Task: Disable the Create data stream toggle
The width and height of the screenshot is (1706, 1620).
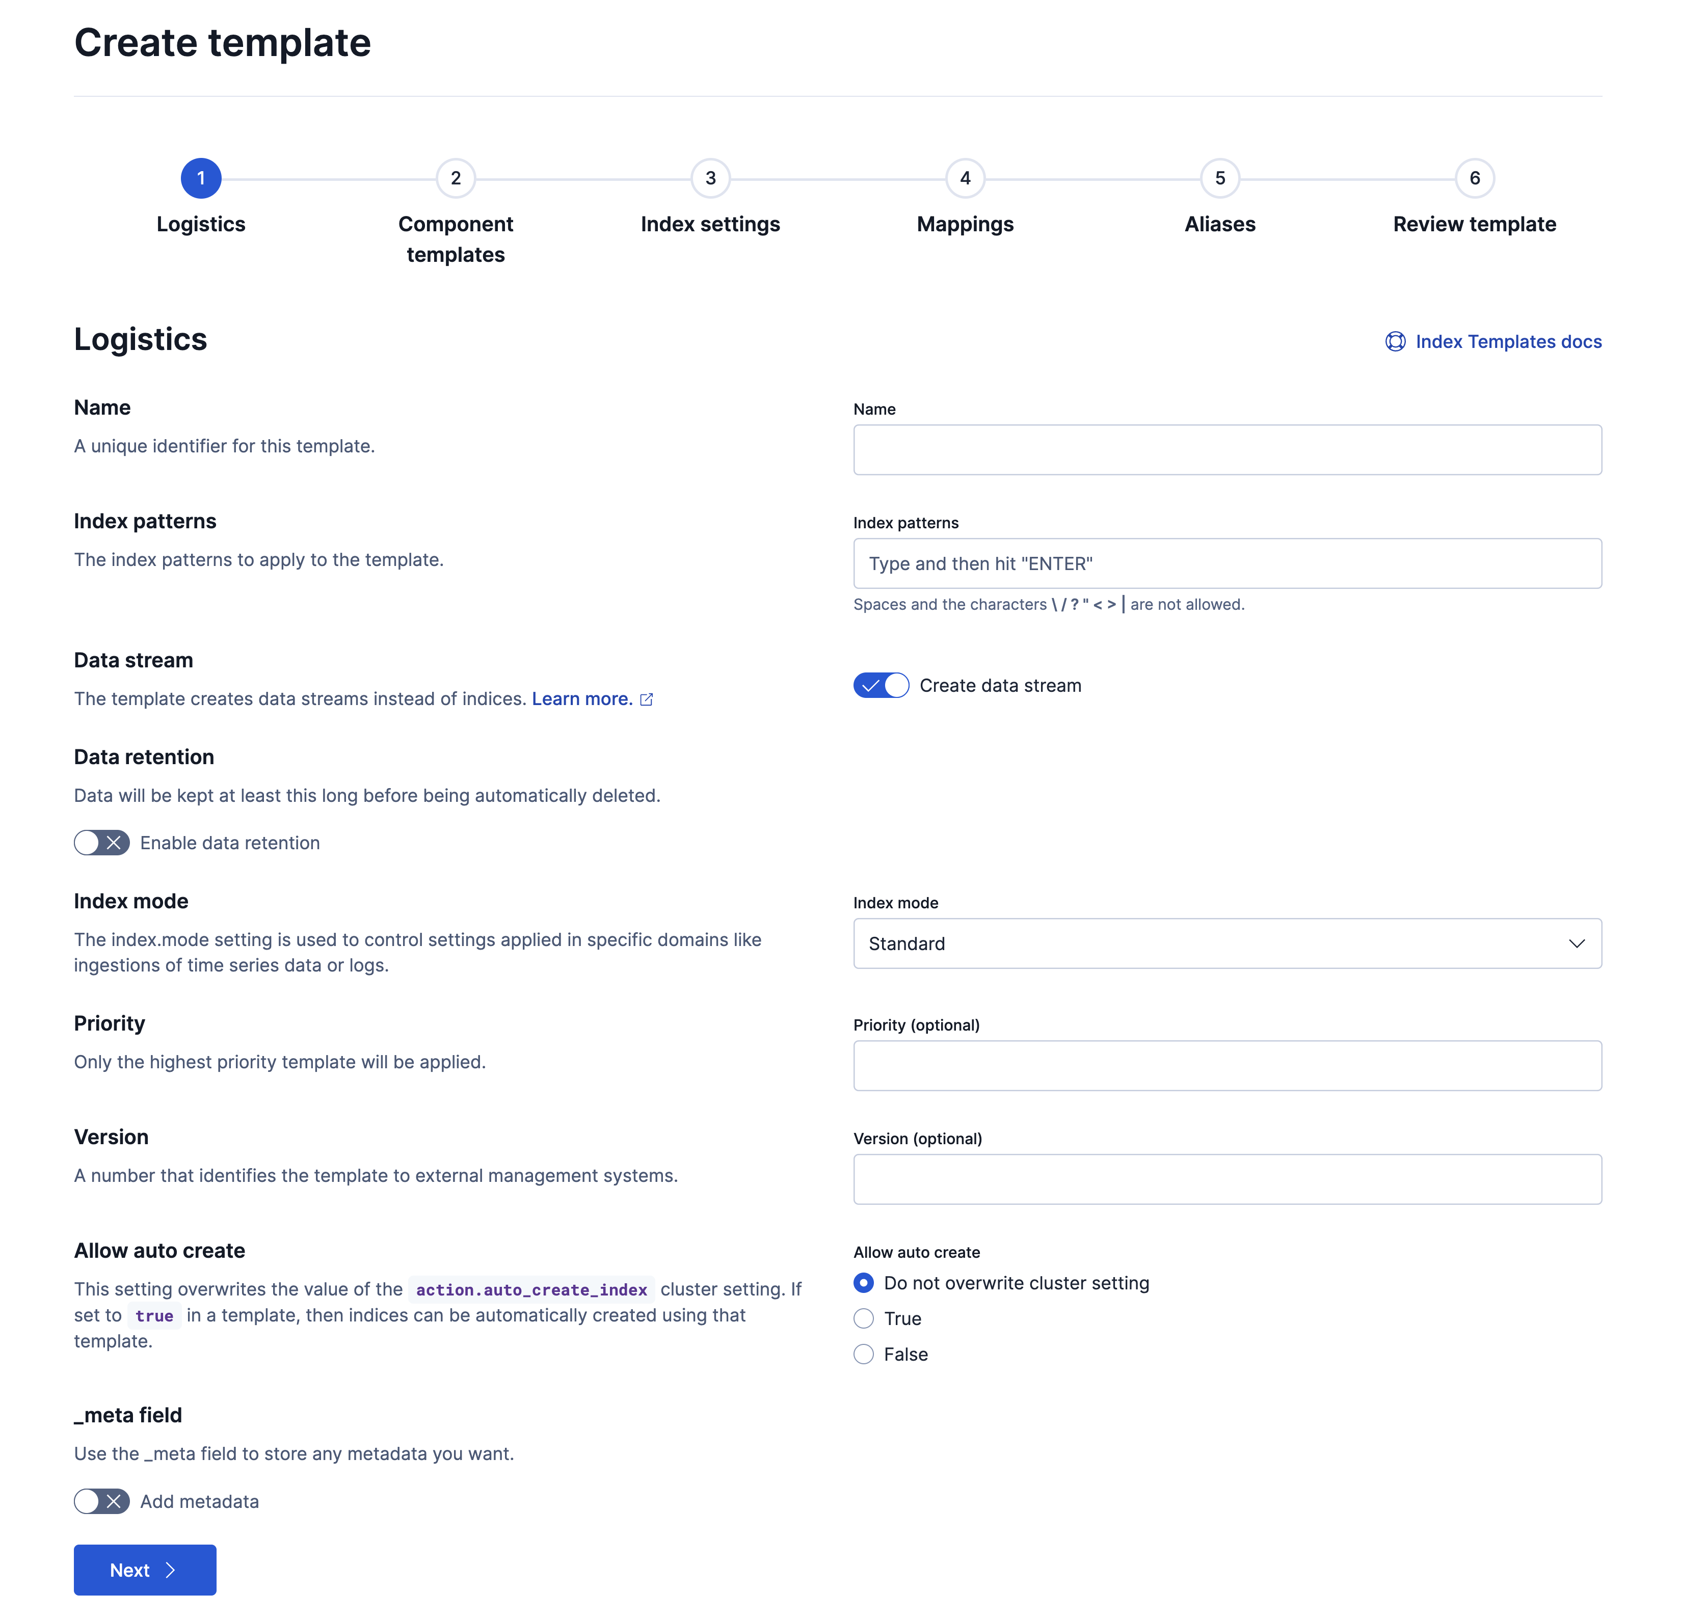Action: point(880,685)
